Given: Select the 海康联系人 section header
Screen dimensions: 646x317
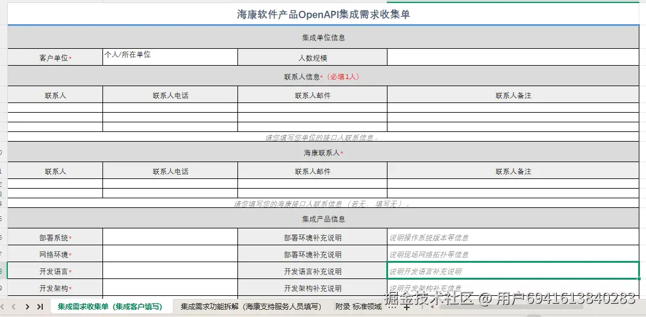Looking at the screenshot, I should (324, 152).
